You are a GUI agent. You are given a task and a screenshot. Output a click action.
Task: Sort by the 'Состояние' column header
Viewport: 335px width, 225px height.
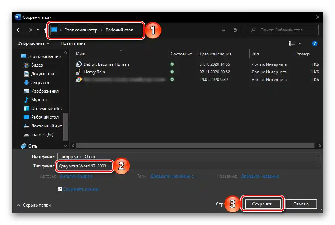click(181, 54)
